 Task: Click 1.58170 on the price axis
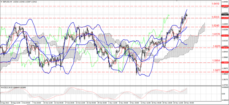pos(225,79)
